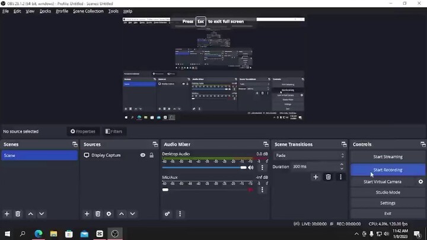Adjust the Desktop Audio volume slider
Screen dimensions: 427x240
204,167
